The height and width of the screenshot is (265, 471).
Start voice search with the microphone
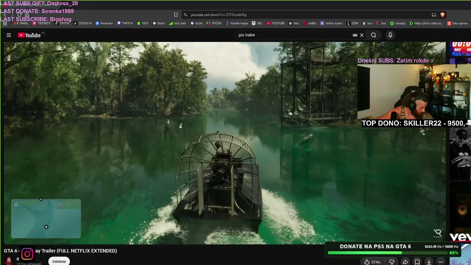pyautogui.click(x=390, y=35)
